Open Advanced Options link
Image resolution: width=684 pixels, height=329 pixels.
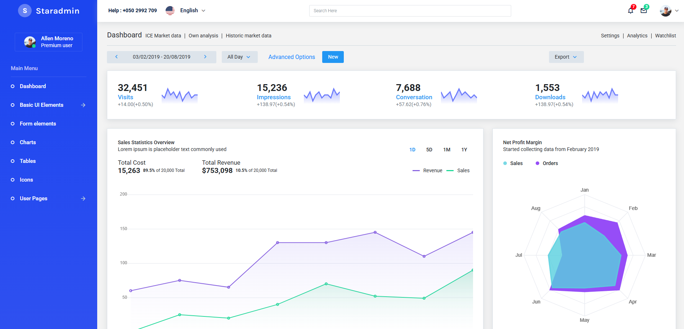coord(292,57)
